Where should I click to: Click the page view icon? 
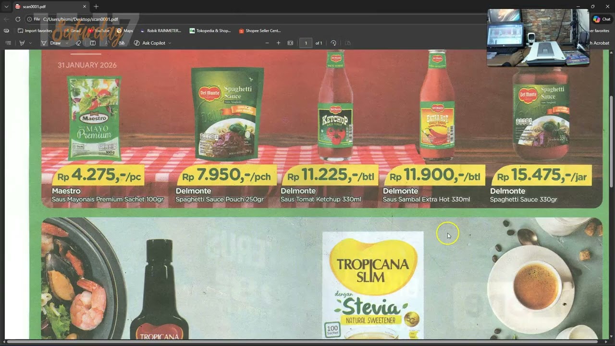348,43
